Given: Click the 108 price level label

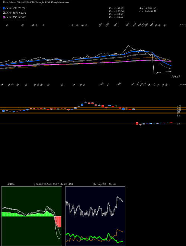Looking at the screenshot, I should click(x=179, y=108).
